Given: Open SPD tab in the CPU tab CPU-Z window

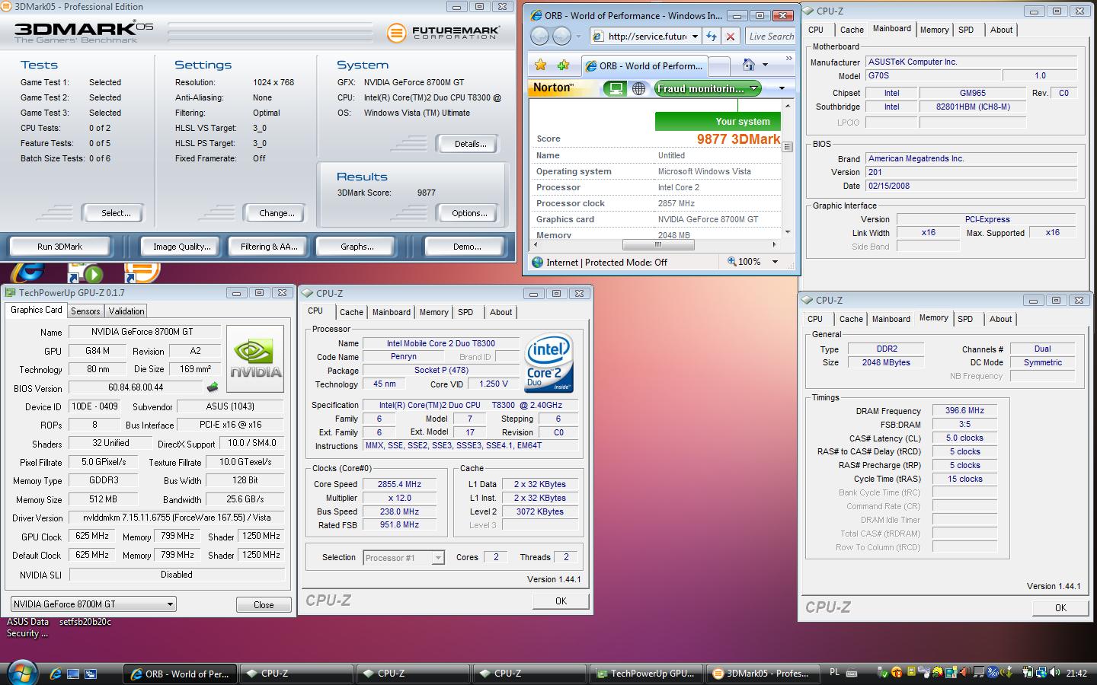Looking at the screenshot, I should (465, 312).
